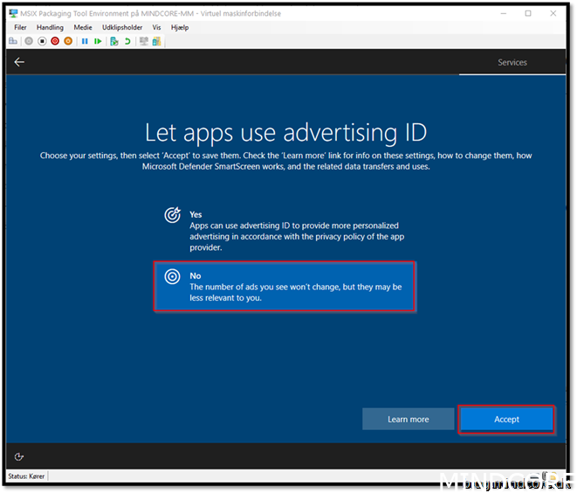Create a checkpoint using the toolbar icon
The height and width of the screenshot is (493, 577).
pos(113,41)
